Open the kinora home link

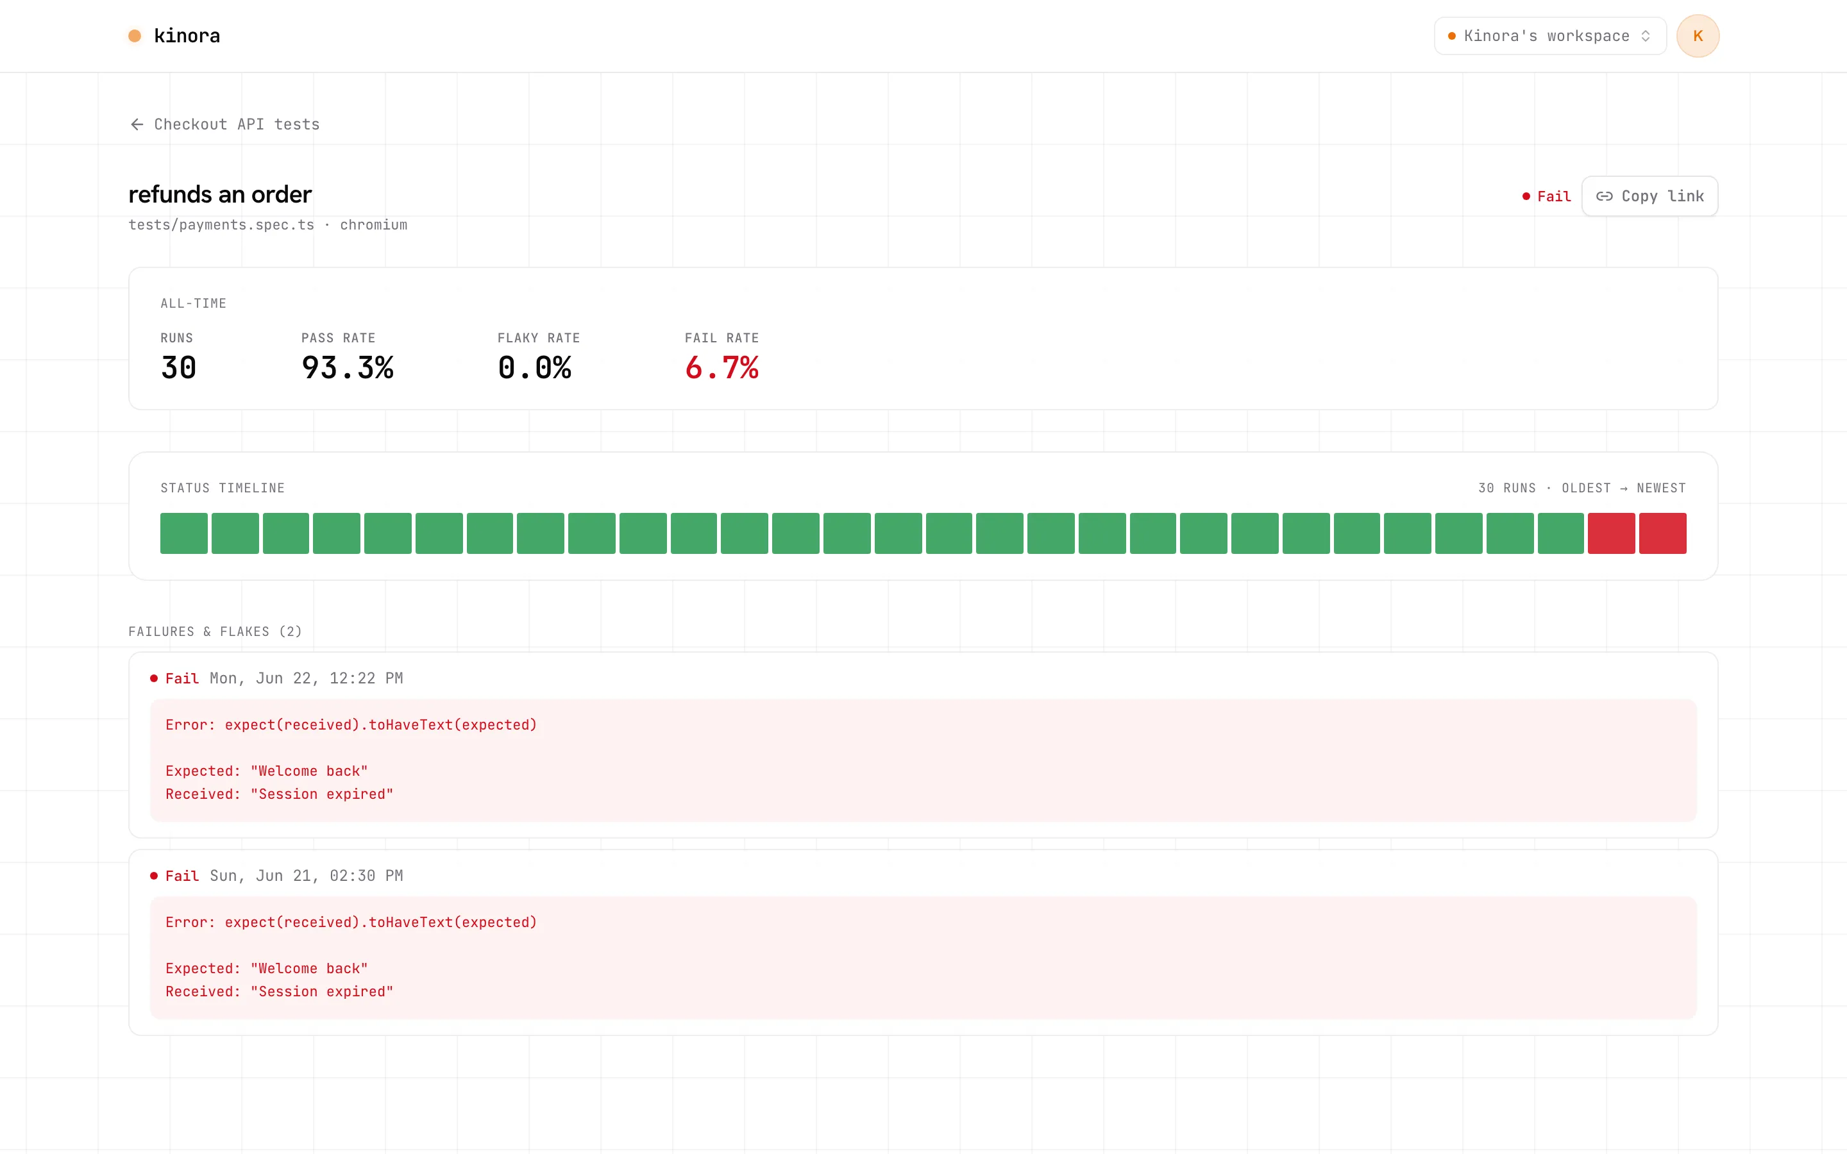(174, 36)
